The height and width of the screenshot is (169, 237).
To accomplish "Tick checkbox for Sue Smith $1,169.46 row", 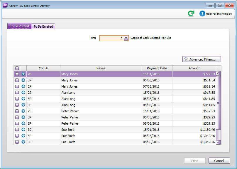I will tap(17, 130).
